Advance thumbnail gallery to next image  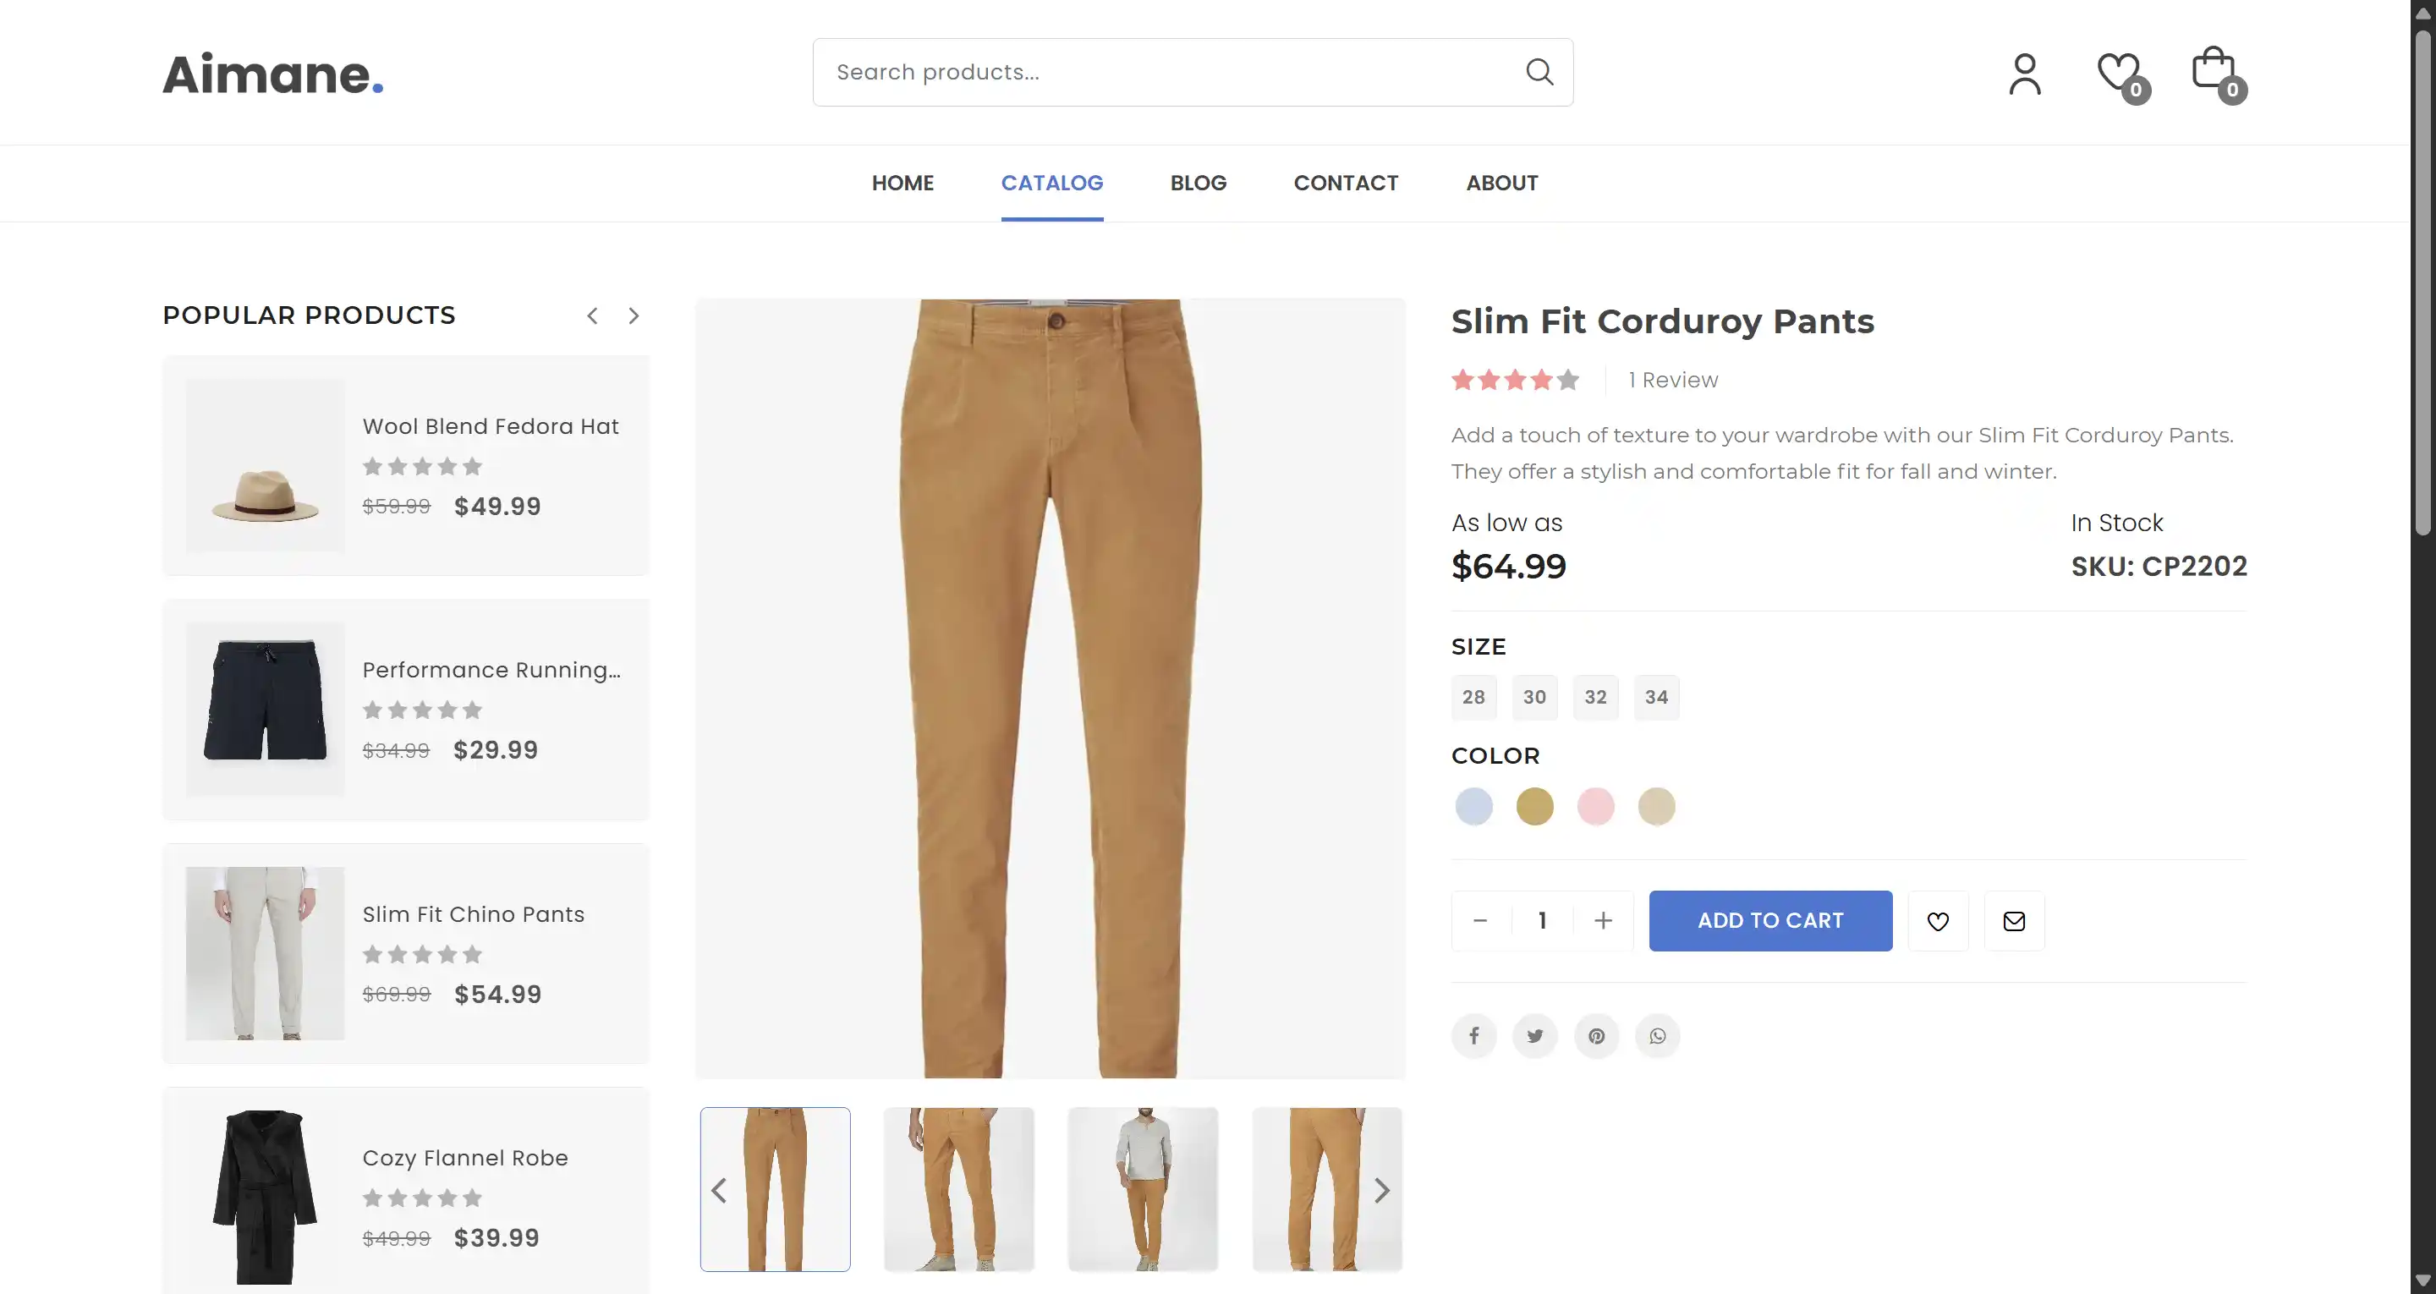pyautogui.click(x=1381, y=1190)
